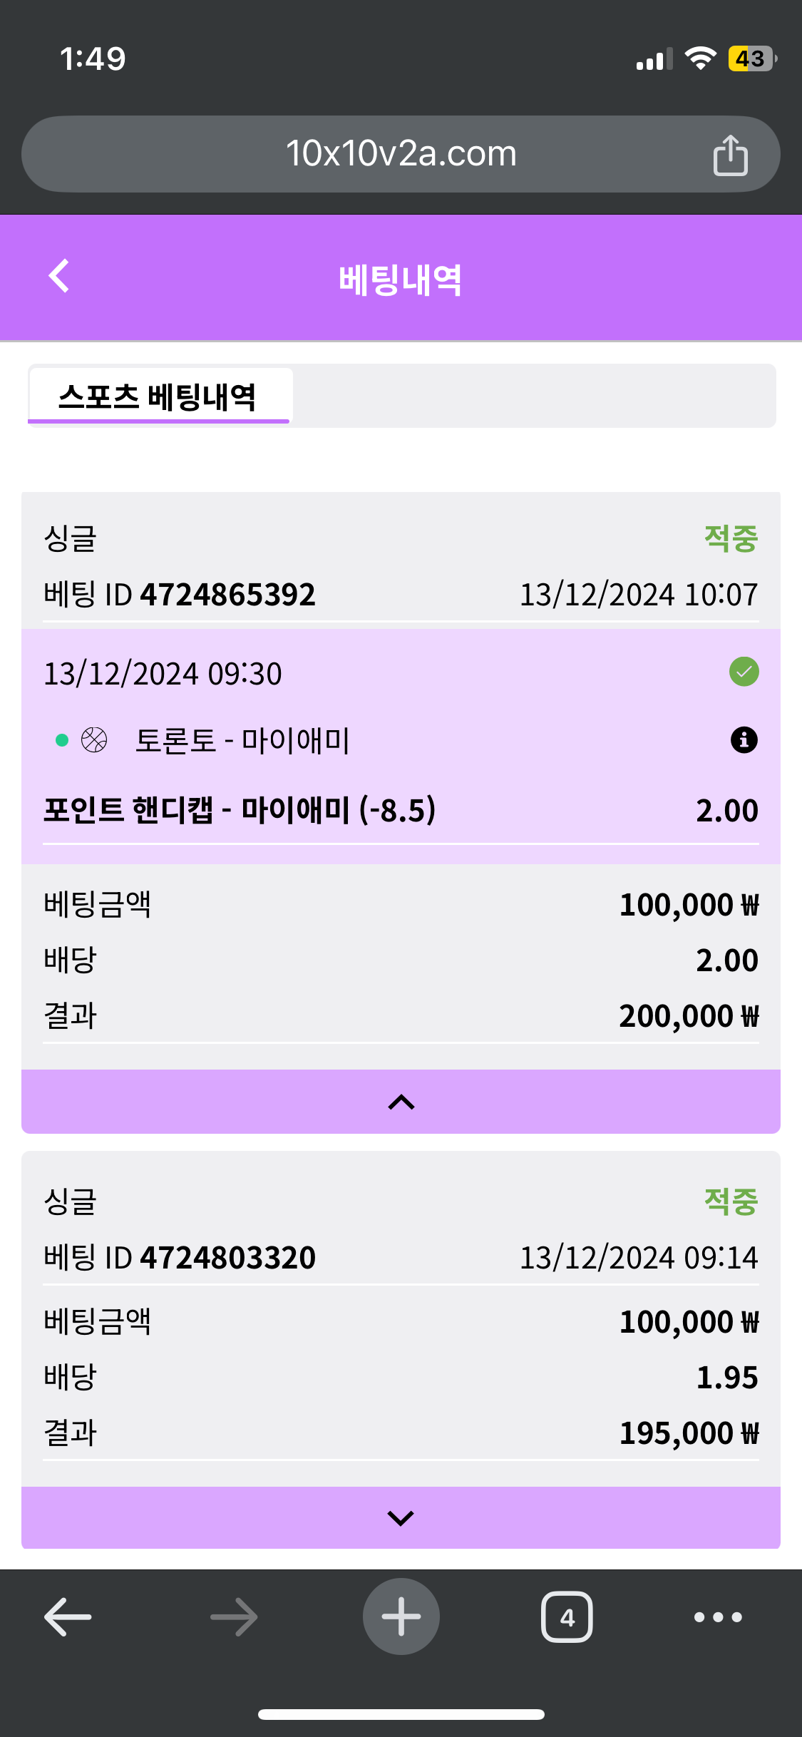Screen dimensions: 802x1737
Task: Tap the share icon in address bar
Action: pyautogui.click(x=730, y=155)
